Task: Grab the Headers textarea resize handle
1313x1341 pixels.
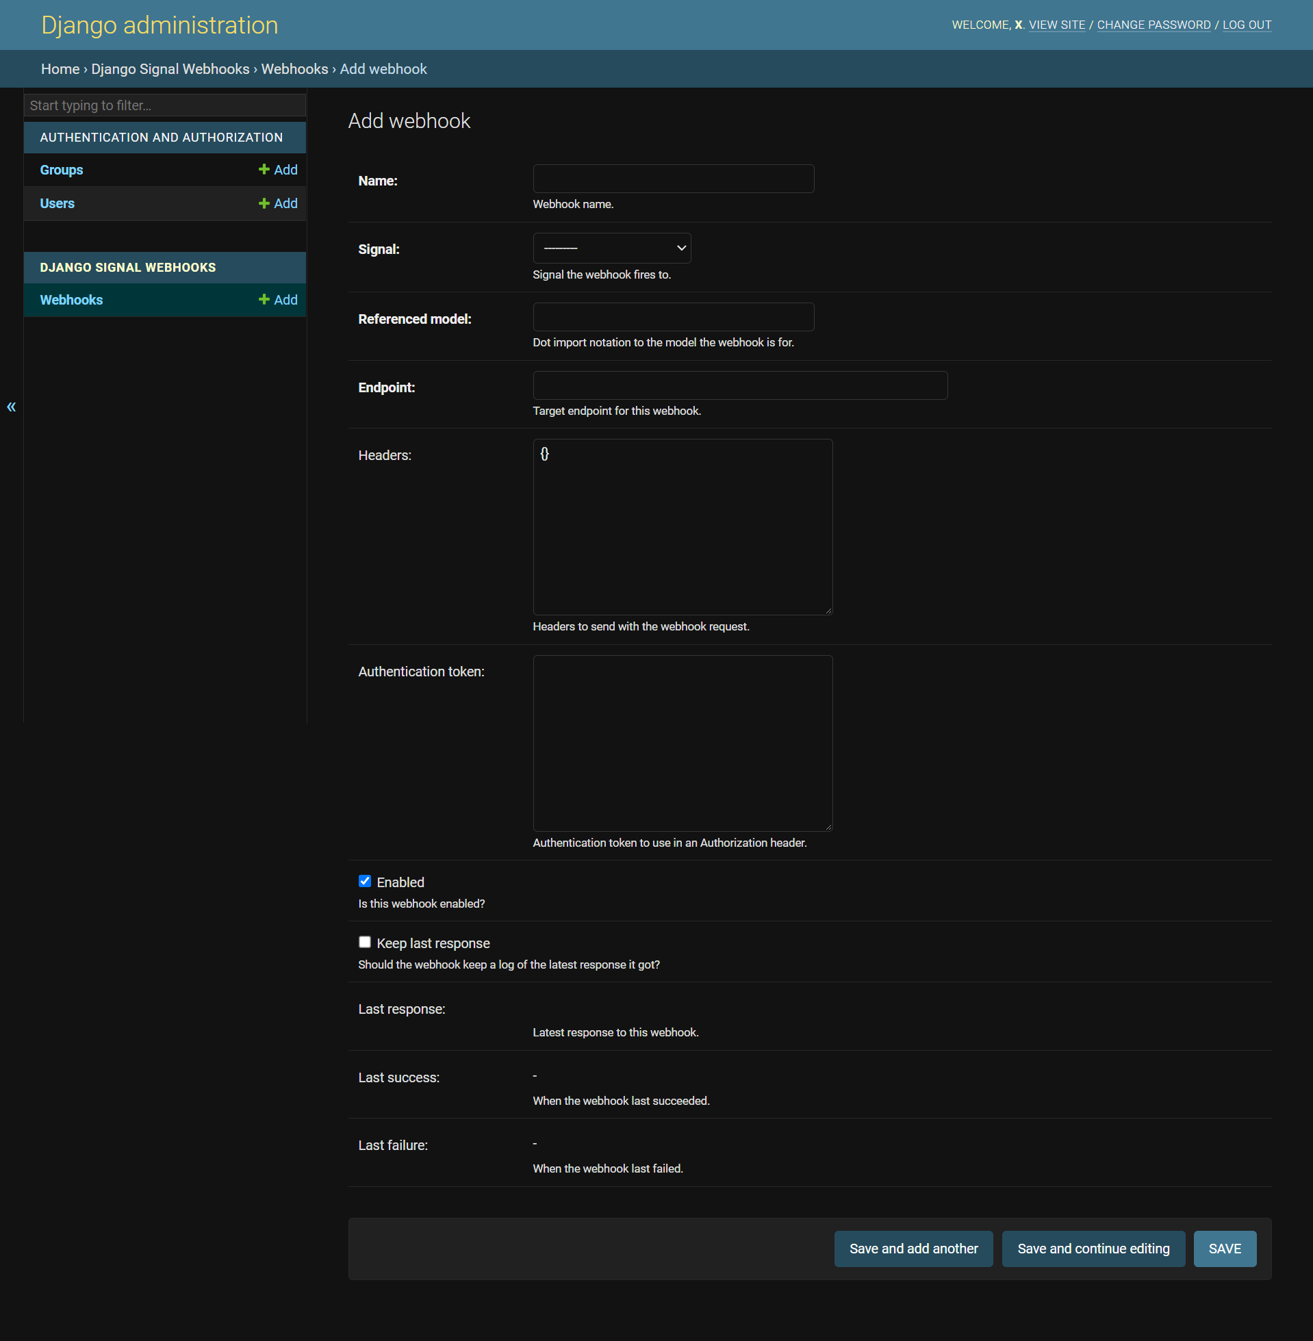Action: click(x=828, y=610)
